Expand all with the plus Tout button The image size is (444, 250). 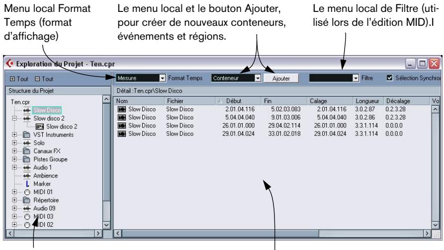(19, 79)
